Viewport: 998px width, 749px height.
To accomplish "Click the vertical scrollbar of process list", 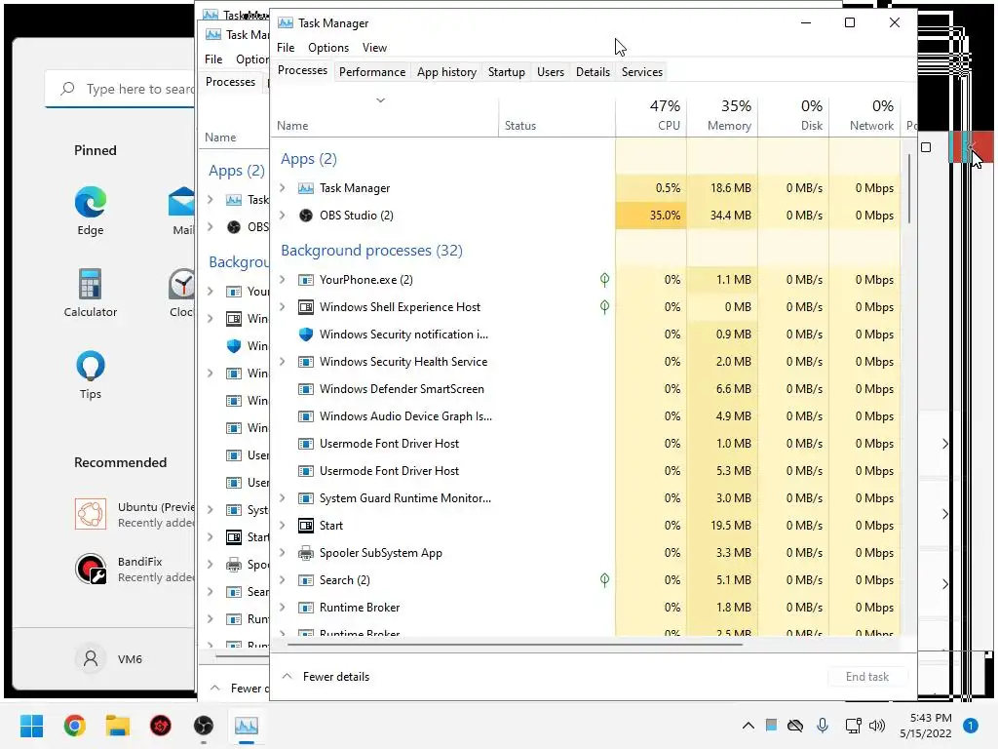I will (909, 188).
